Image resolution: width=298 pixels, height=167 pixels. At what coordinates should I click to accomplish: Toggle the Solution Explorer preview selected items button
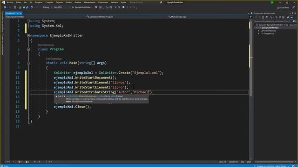tap(292, 17)
